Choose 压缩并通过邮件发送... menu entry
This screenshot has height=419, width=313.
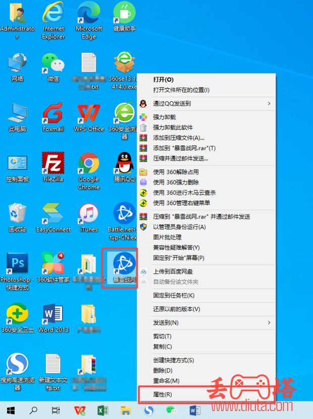tap(206, 158)
